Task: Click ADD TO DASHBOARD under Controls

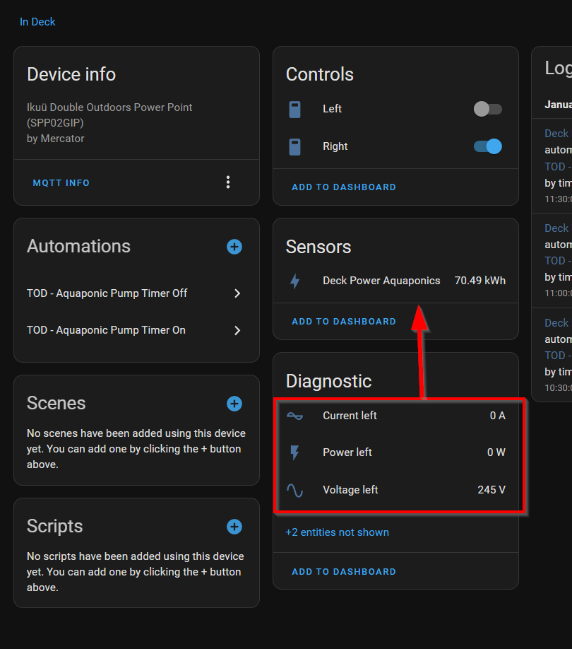Action: pos(344,187)
